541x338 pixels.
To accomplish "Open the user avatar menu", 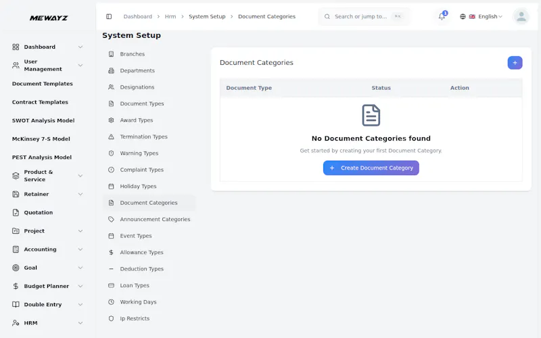I will [x=521, y=16].
